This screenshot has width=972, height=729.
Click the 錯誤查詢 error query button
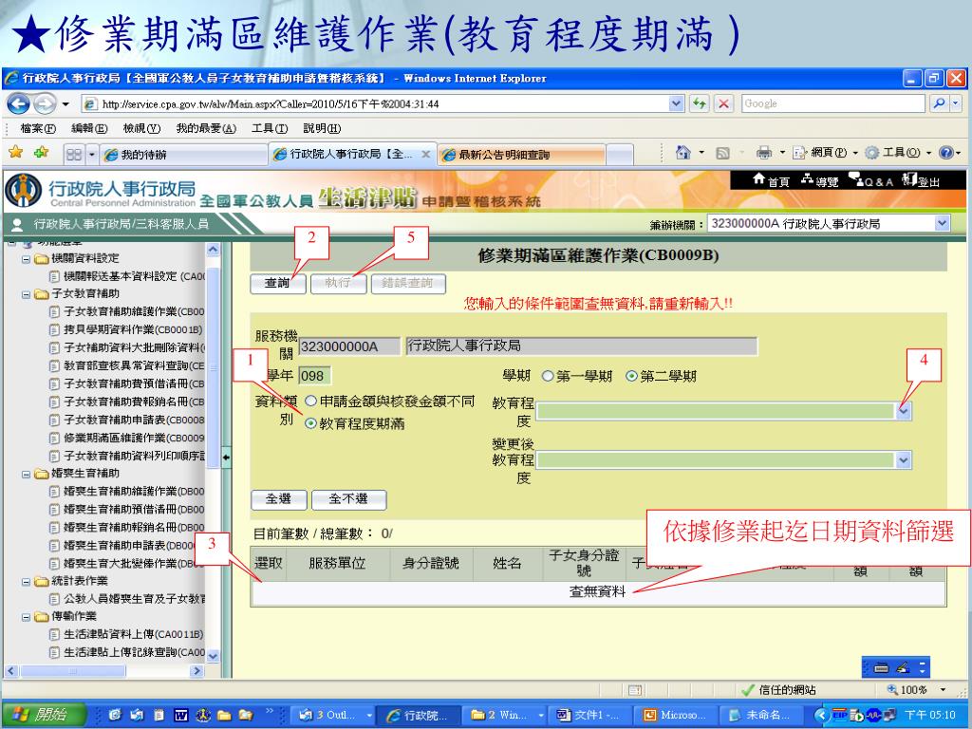click(x=408, y=283)
